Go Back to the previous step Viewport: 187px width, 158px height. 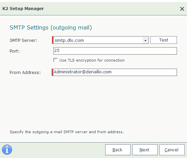click(118, 150)
